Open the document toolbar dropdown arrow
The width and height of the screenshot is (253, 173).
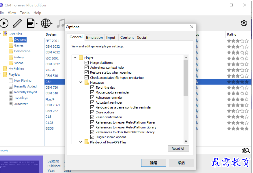point(37,23)
